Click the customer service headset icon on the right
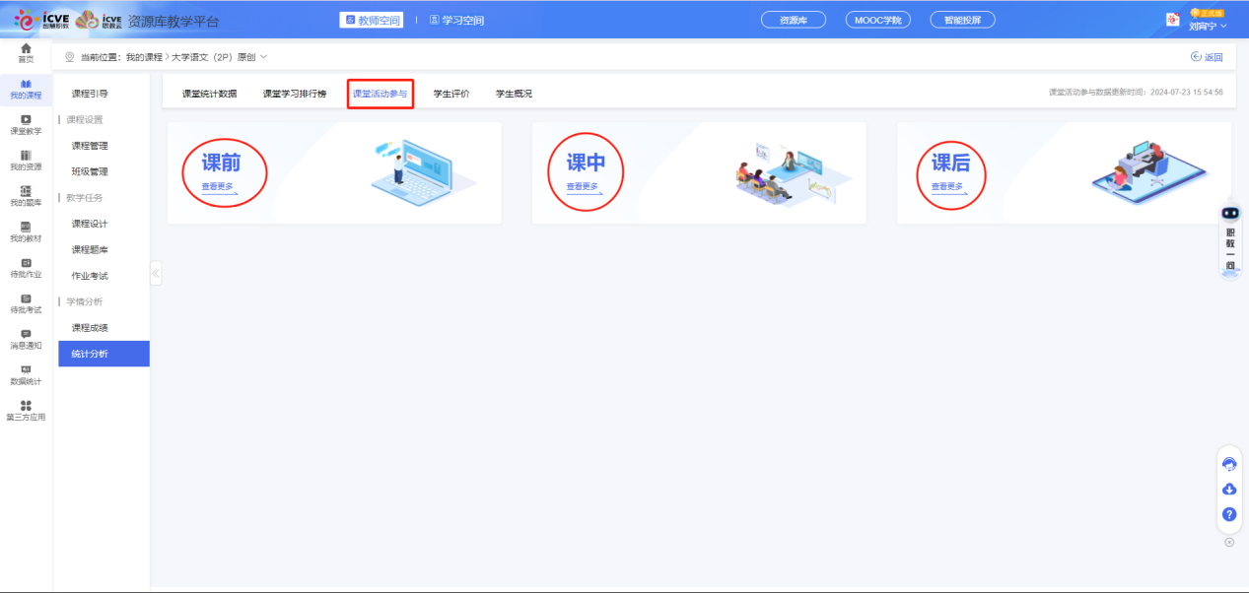The height and width of the screenshot is (593, 1249). click(1228, 463)
